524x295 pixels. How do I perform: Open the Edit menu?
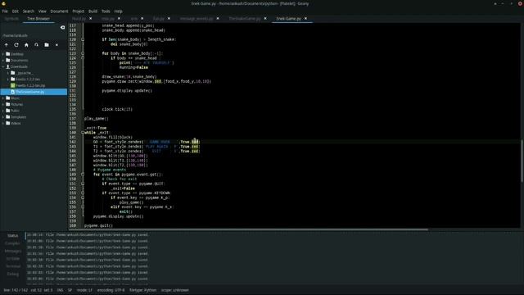16,11
